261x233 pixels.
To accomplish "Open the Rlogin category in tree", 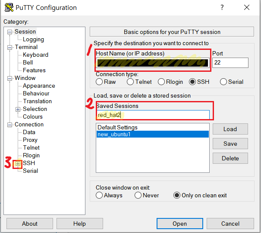I will 31,155.
